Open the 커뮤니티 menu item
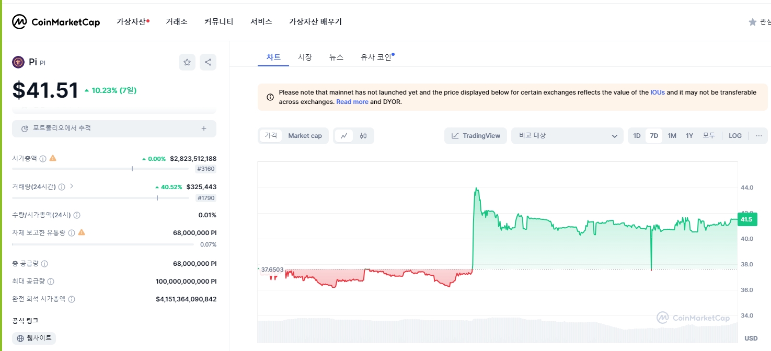771x351 pixels. point(218,21)
